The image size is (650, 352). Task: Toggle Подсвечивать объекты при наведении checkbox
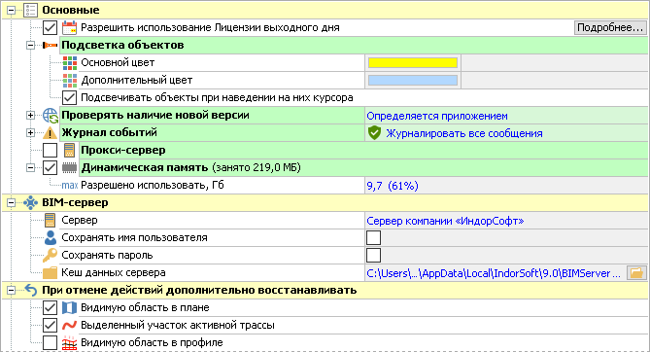(x=69, y=98)
